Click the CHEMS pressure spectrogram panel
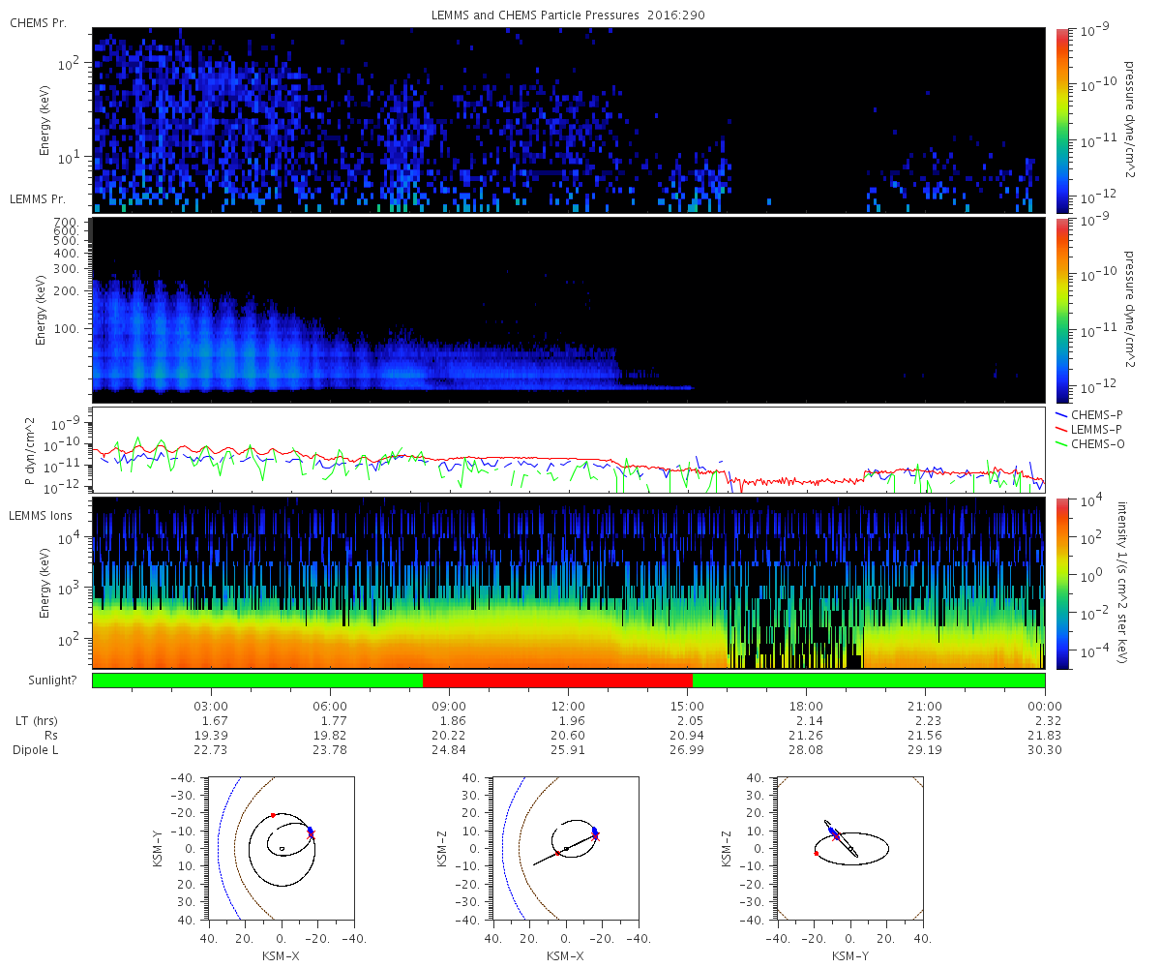Image resolution: width=1161 pixels, height=968 pixels. (569, 120)
